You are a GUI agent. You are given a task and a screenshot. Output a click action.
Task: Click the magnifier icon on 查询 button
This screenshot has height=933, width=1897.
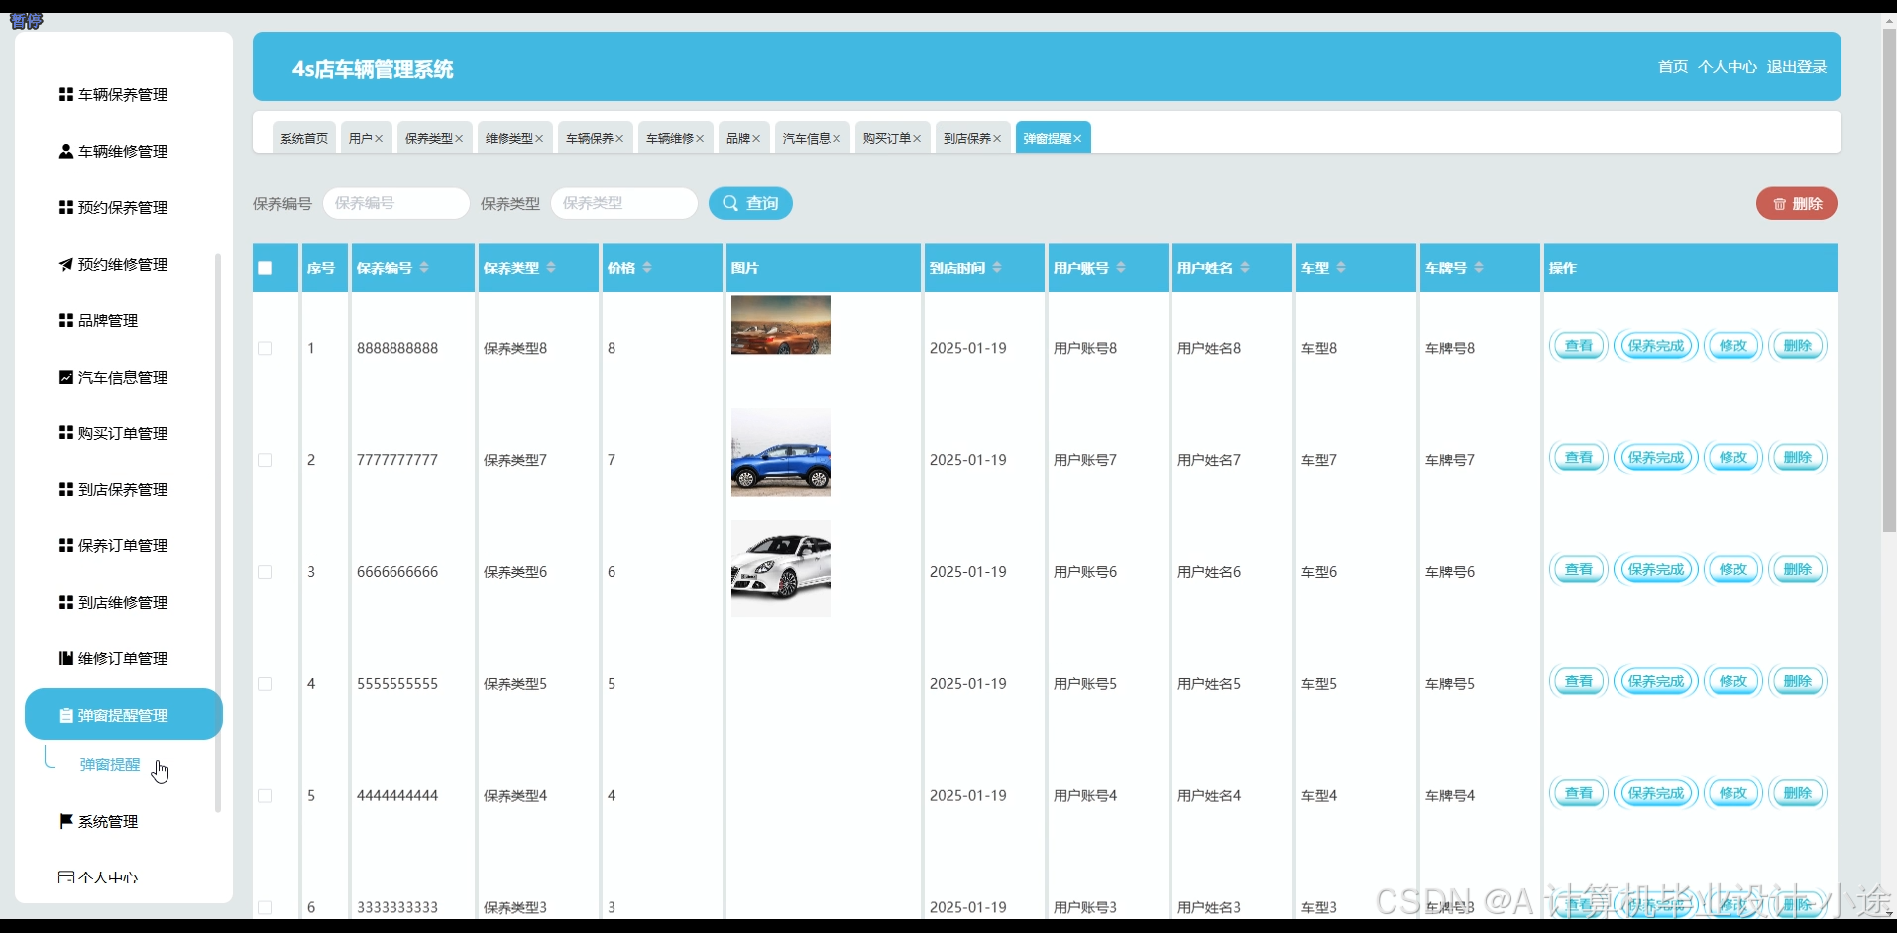pyautogui.click(x=730, y=203)
